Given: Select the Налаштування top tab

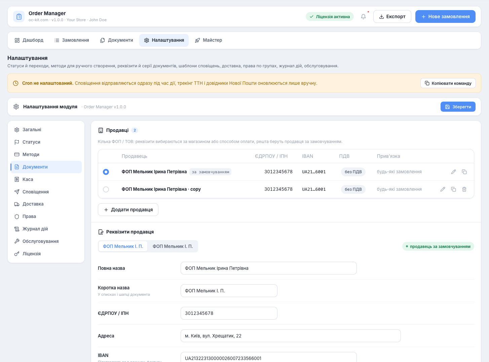Looking at the screenshot, I should [x=164, y=40].
